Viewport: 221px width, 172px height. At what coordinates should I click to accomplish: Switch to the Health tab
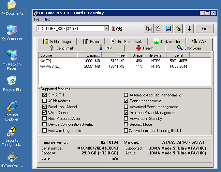(x=144, y=48)
